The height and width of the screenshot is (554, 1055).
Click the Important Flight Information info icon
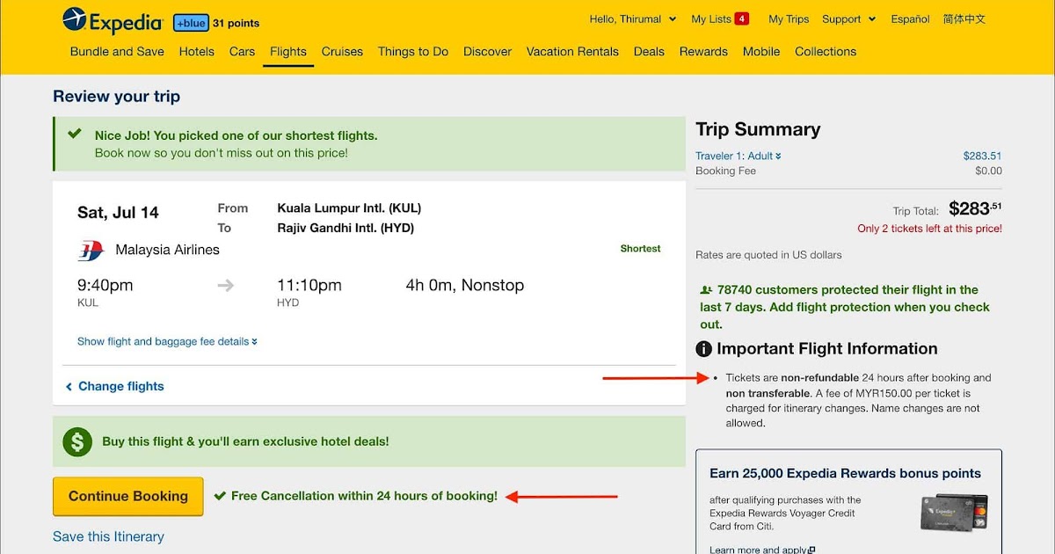pos(703,349)
